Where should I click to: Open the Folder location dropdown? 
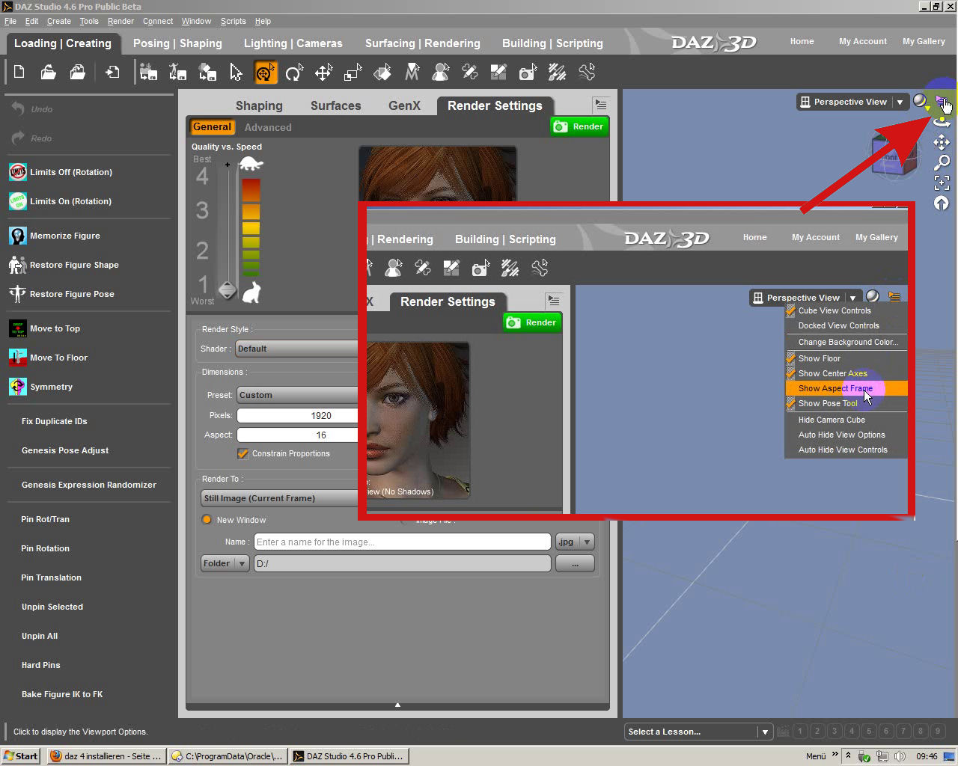click(225, 563)
